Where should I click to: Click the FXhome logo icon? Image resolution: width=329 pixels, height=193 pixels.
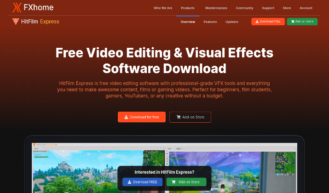coord(17,7)
